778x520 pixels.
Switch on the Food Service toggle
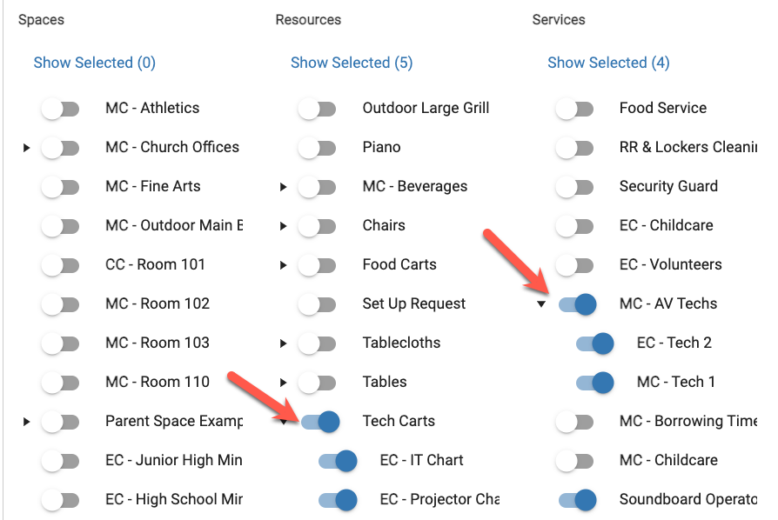[x=573, y=109]
